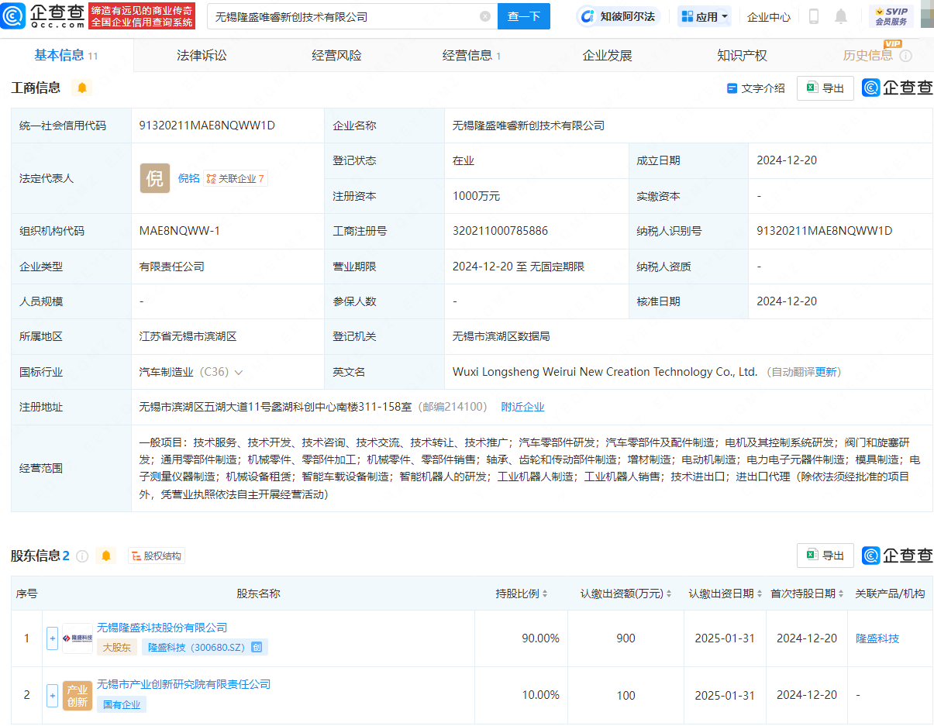
Task: Clear the search box with the X icon
Action: pos(485,16)
